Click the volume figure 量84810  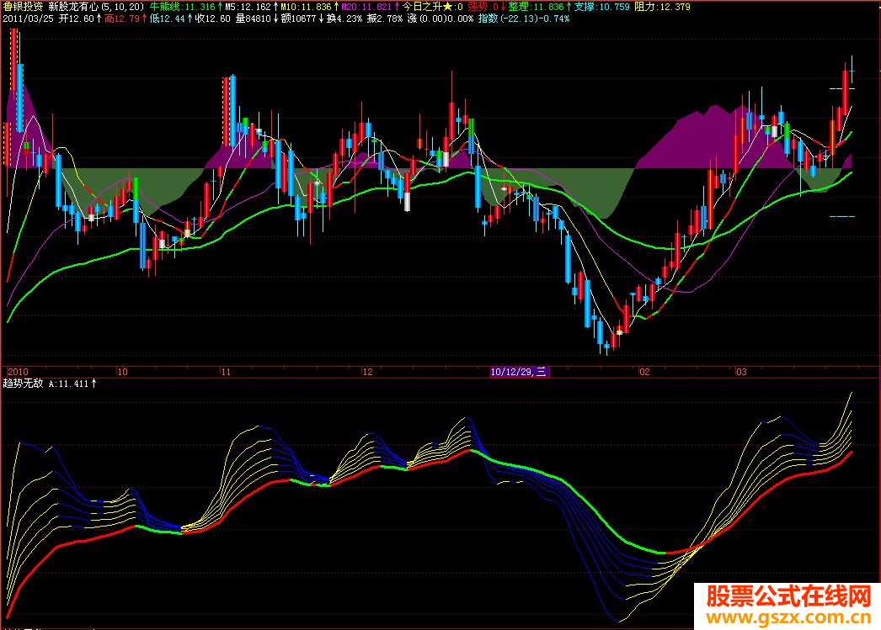point(254,19)
